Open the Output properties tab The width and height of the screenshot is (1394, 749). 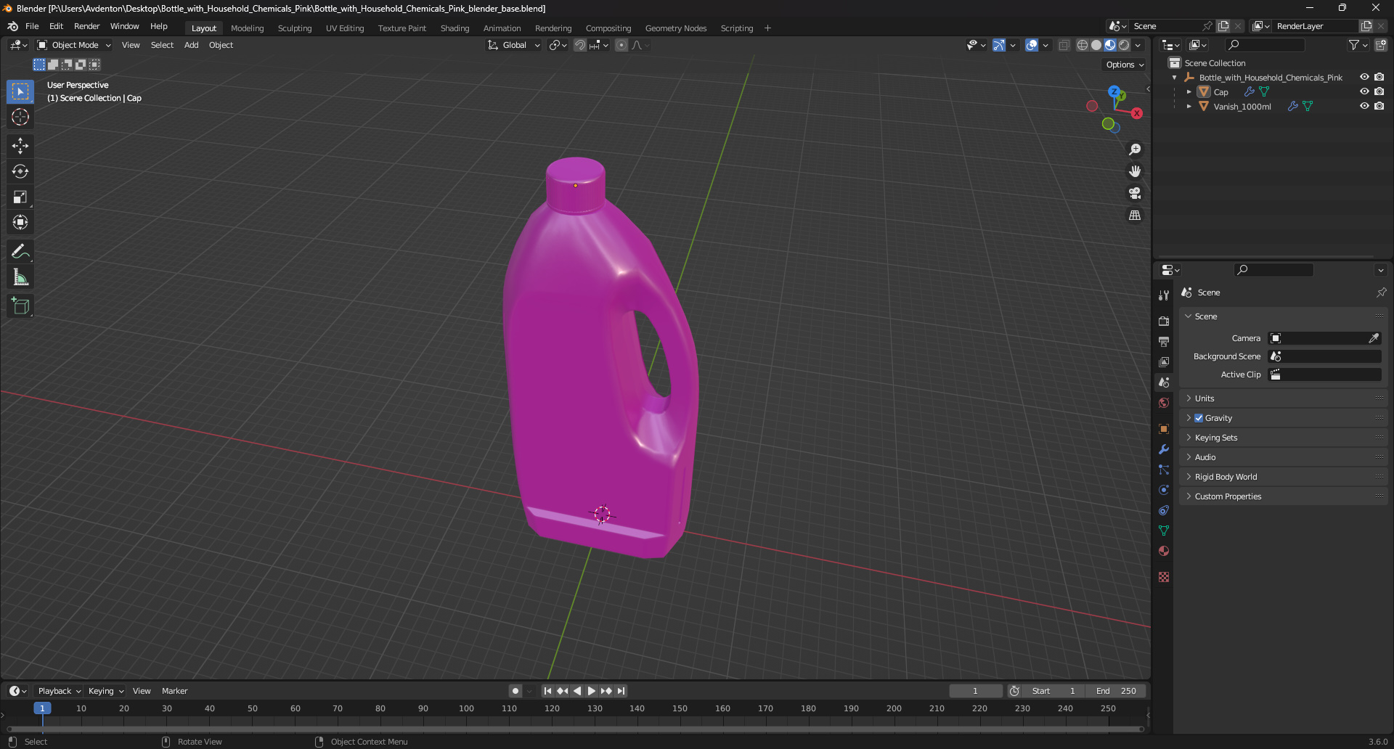(1164, 341)
